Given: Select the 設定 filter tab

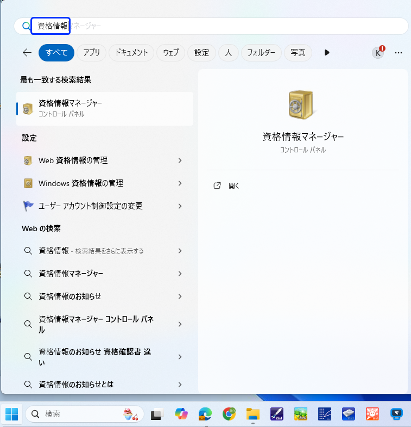Looking at the screenshot, I should (201, 53).
